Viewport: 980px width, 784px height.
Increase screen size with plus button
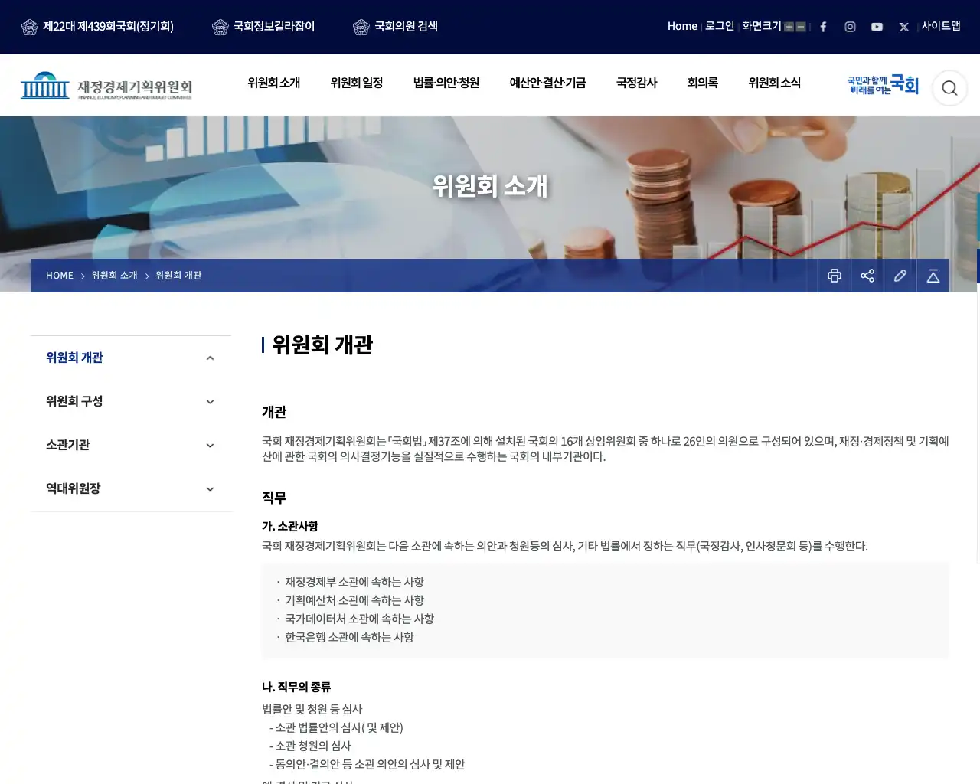pos(789,27)
